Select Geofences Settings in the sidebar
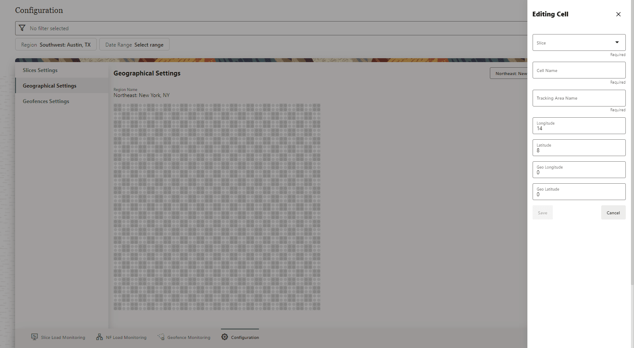634x348 pixels. point(62,101)
